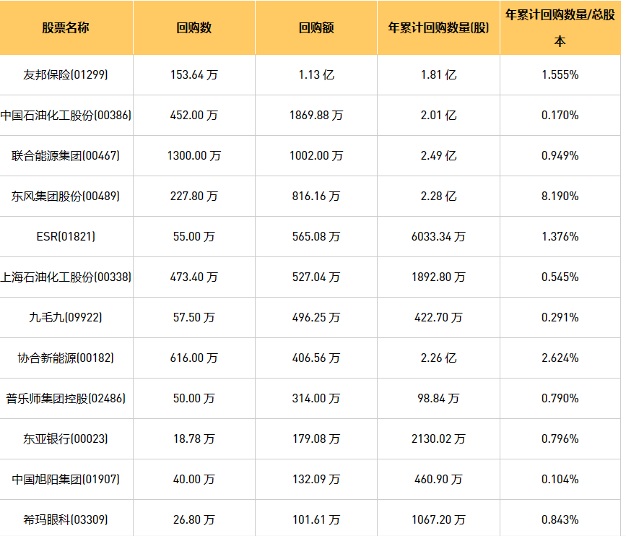Click the 26.80 万 buyback count
The width and height of the screenshot is (626, 536).
(194, 519)
